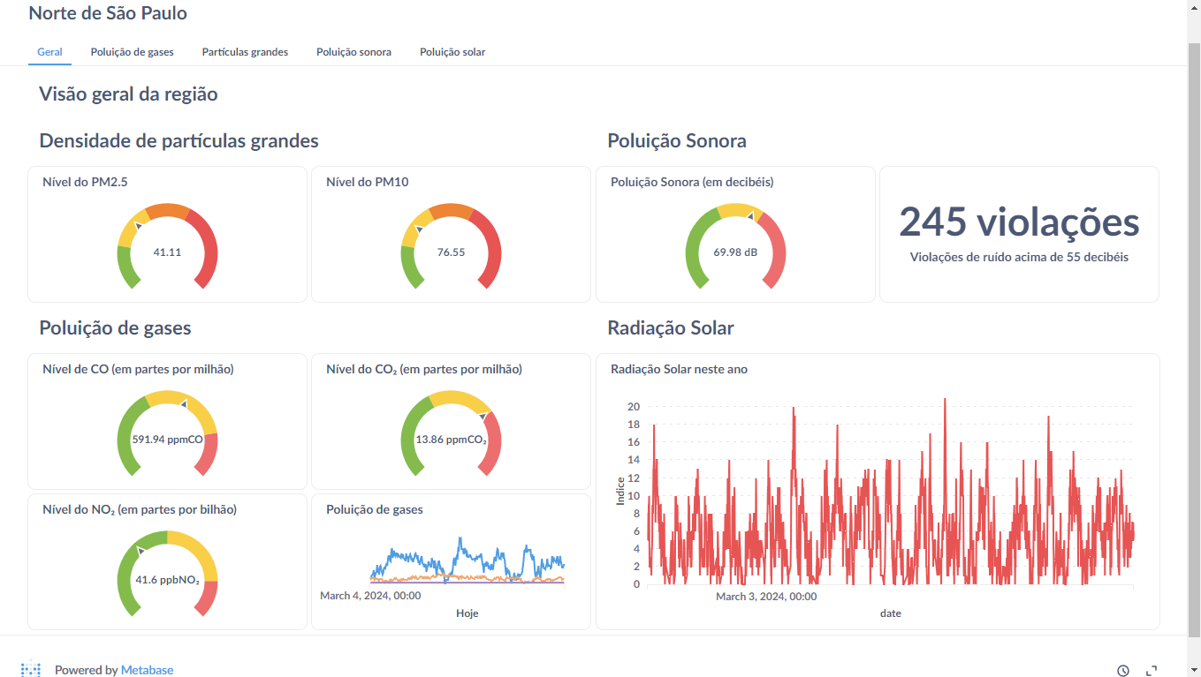Switch to the Poluição de gases tab
The width and height of the screenshot is (1201, 677).
(x=132, y=52)
